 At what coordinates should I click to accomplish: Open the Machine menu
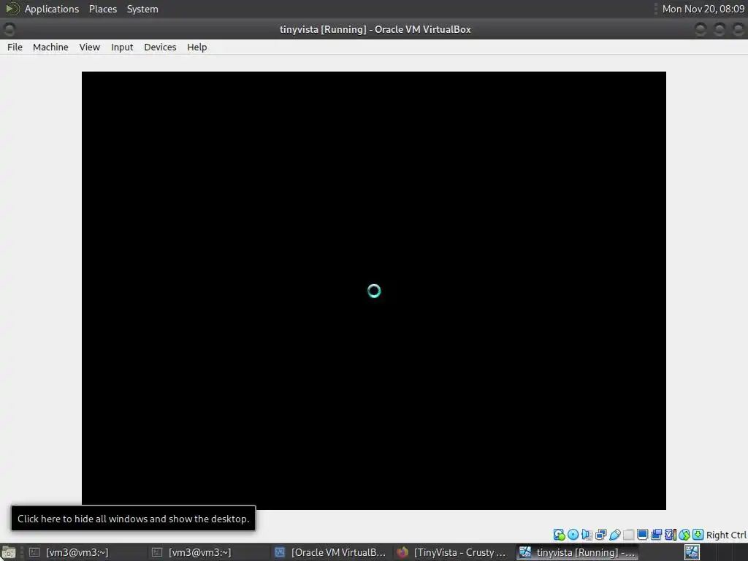pos(50,47)
